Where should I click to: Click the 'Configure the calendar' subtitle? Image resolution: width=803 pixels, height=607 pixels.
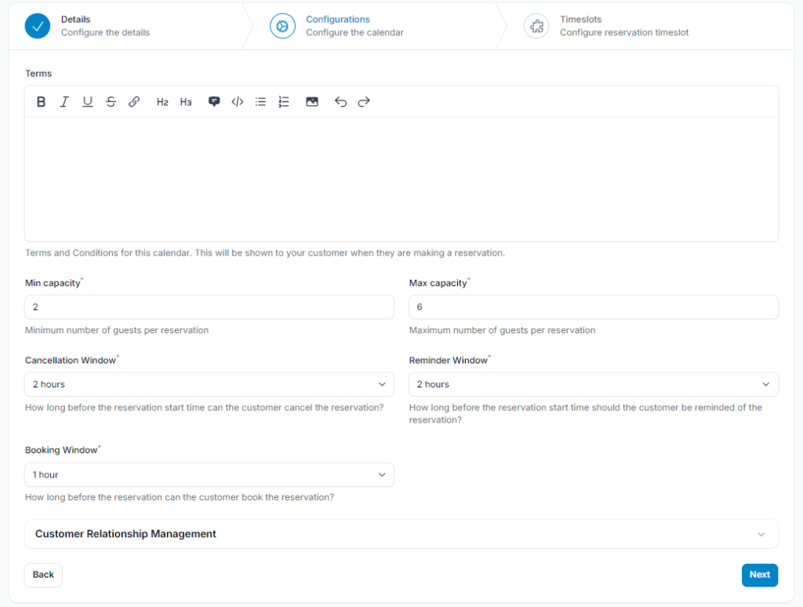pos(355,33)
